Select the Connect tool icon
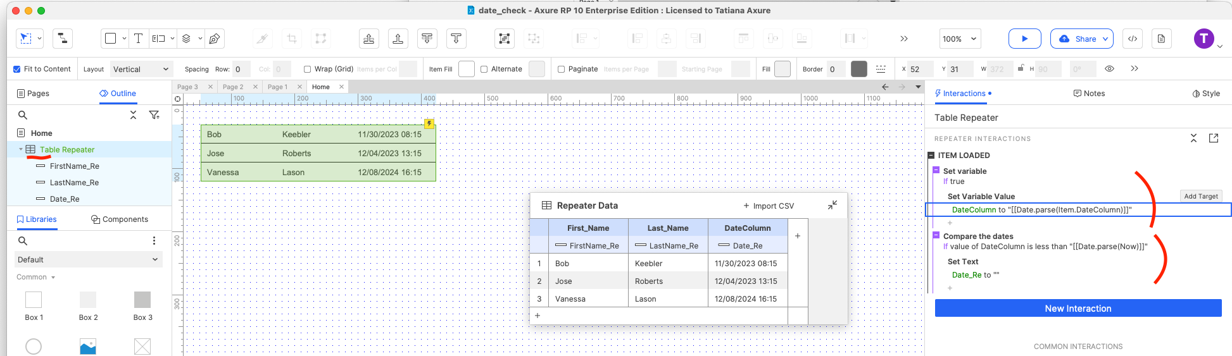This screenshot has height=356, width=1232. pos(62,39)
